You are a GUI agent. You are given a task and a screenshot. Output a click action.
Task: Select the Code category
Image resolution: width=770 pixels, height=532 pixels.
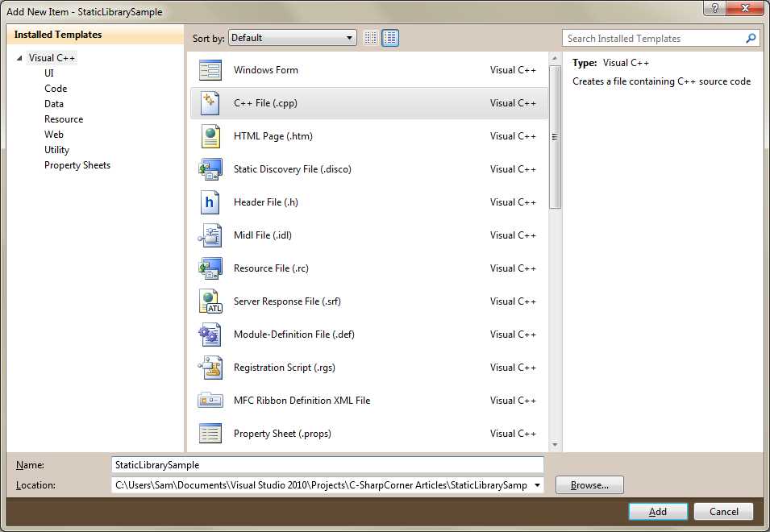tap(56, 89)
